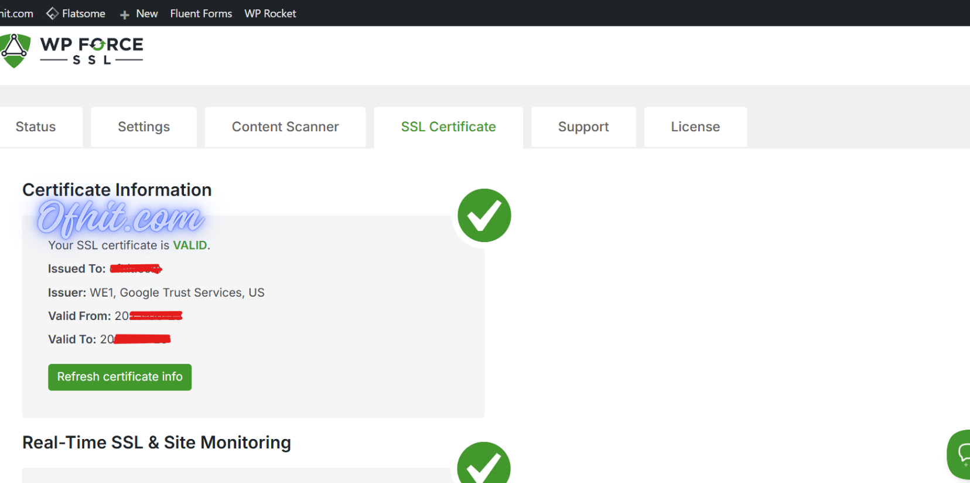Switch to the License tab
970x483 pixels.
(695, 127)
